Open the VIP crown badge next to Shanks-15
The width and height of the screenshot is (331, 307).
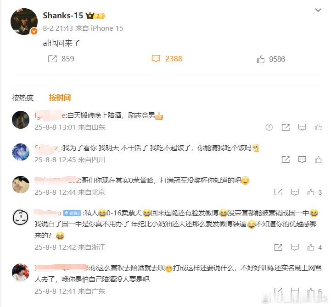point(95,16)
